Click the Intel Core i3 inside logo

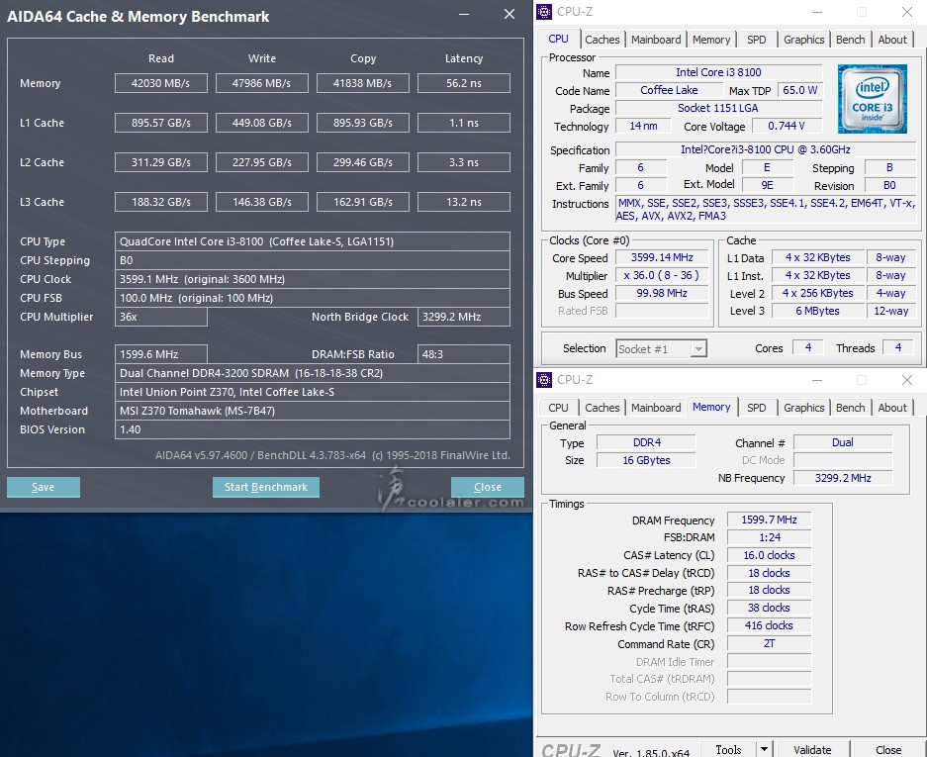point(872,99)
